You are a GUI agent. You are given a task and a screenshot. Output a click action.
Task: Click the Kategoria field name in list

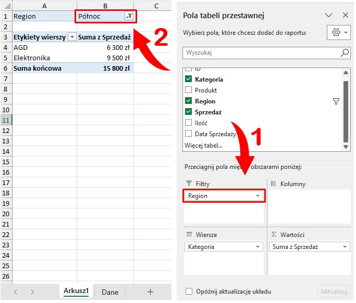pyautogui.click(x=209, y=80)
